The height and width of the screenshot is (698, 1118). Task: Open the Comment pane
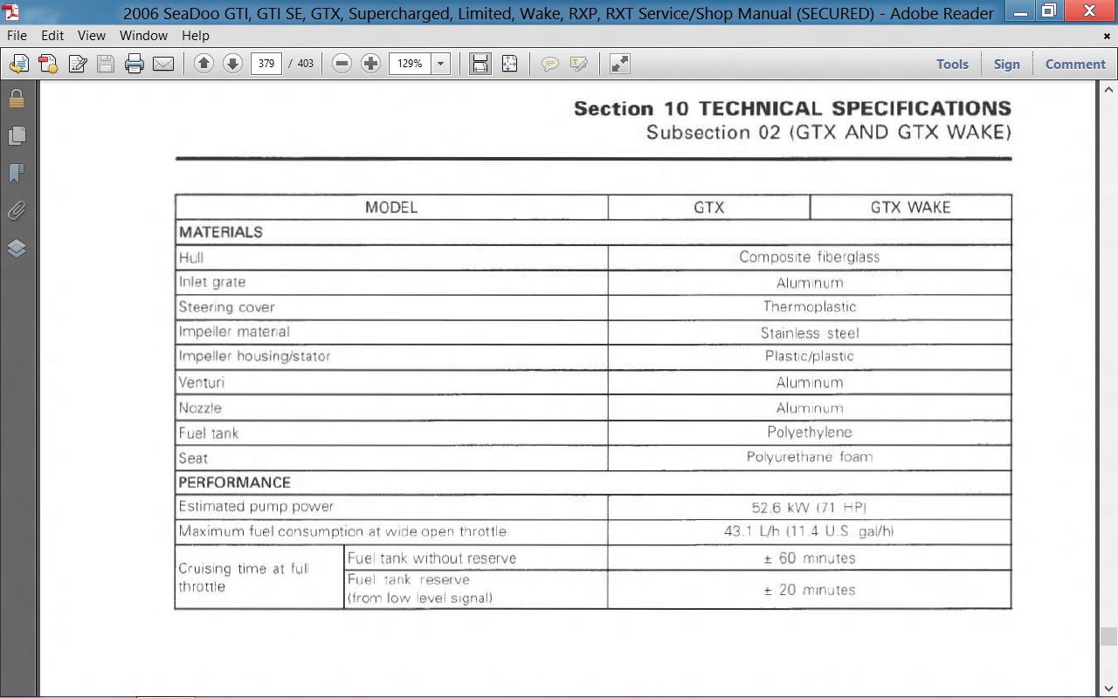(1075, 64)
